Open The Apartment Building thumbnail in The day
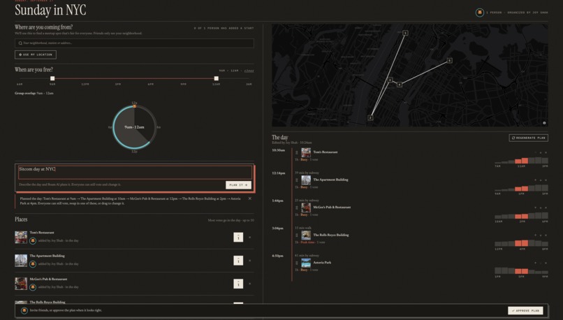The width and height of the screenshot is (563, 320). click(306, 180)
